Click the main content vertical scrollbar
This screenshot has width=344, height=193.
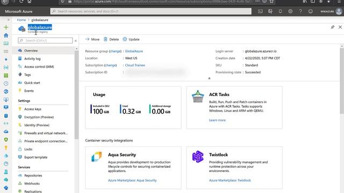click(342, 81)
